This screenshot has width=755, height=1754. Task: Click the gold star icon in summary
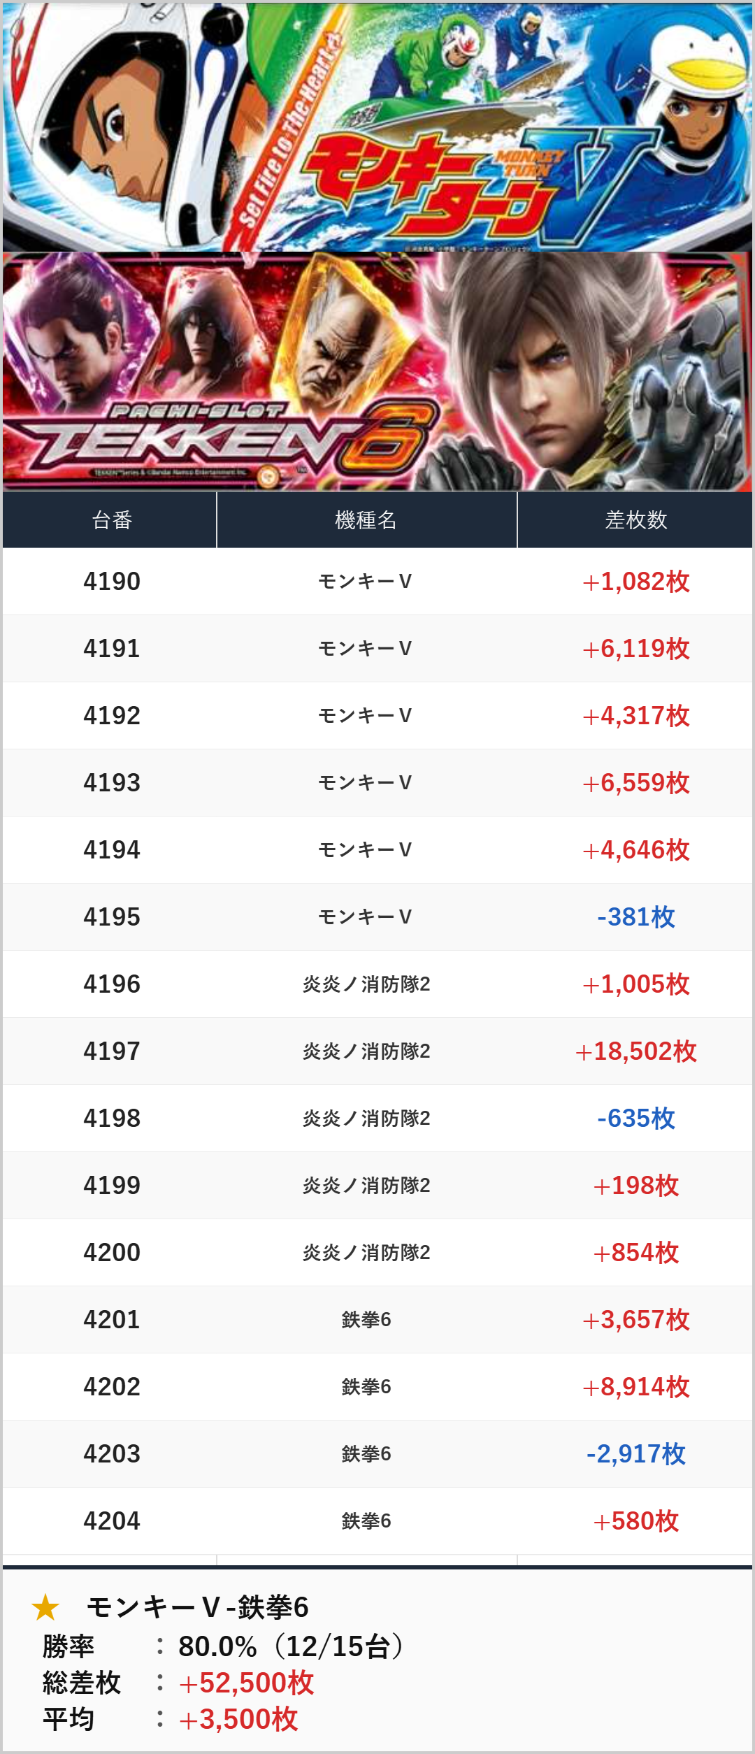point(45,1607)
